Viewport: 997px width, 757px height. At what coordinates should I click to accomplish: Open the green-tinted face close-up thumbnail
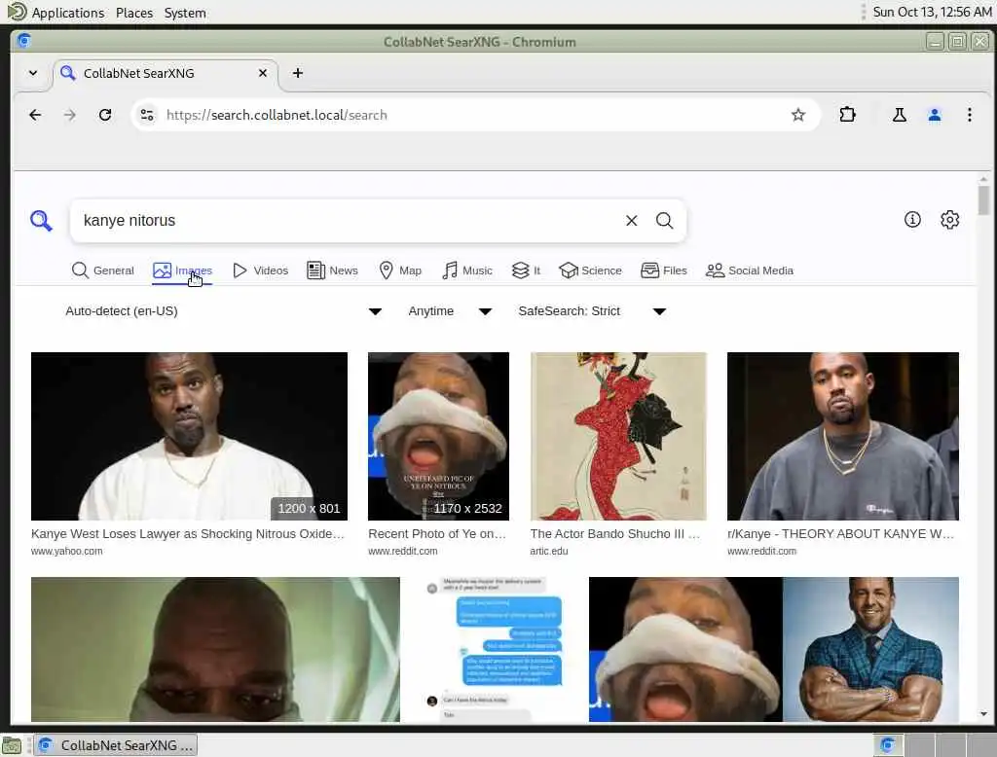pos(215,649)
